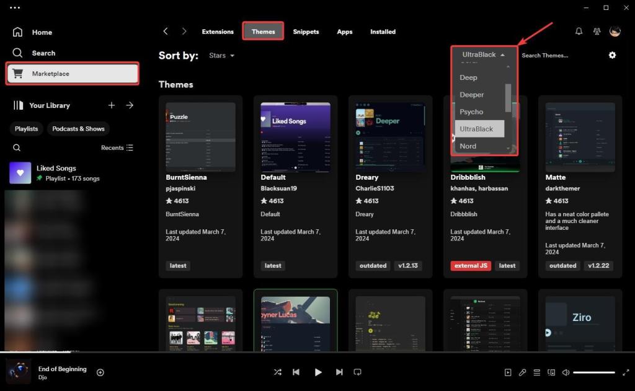Toggle shuffle playback

[277, 372]
